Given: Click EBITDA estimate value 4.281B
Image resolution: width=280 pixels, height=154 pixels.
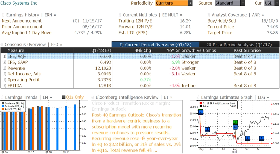Looking at the screenshot, I should click(104, 86).
